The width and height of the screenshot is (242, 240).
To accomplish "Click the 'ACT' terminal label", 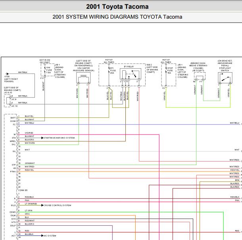I will click(13, 236).
